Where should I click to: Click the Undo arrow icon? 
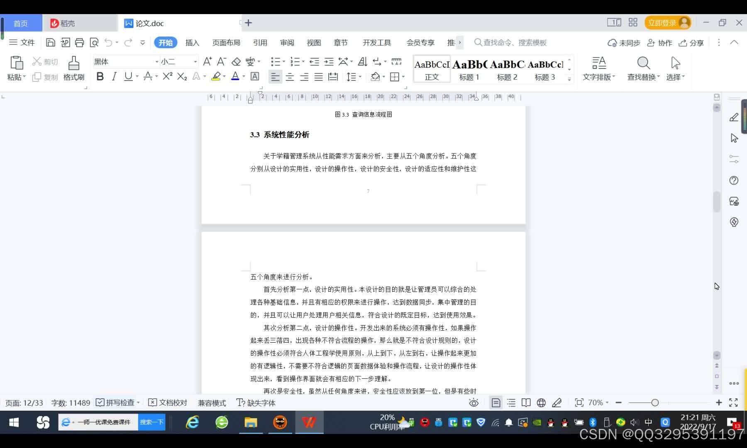[108, 42]
